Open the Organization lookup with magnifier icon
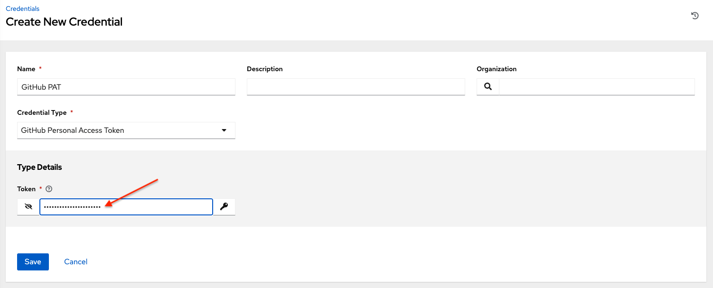The width and height of the screenshot is (713, 288). click(x=488, y=86)
